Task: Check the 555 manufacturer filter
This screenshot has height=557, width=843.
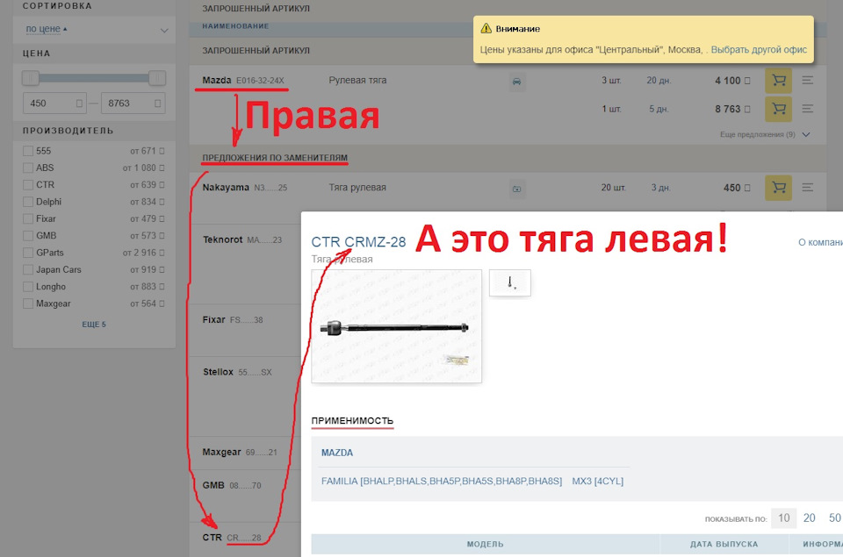Action: (x=28, y=151)
